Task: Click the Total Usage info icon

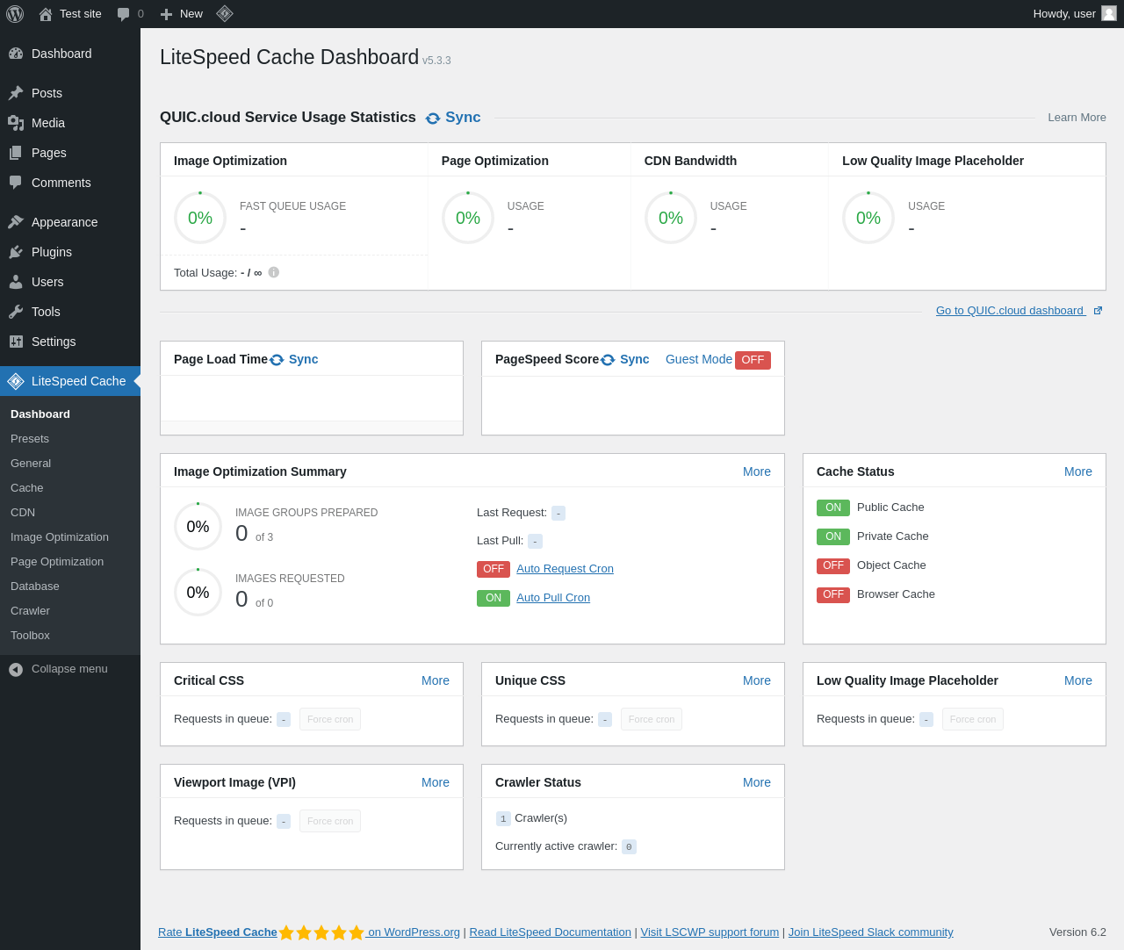Action: [x=274, y=272]
